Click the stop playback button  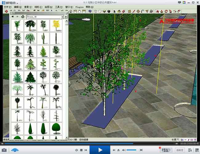point(81,150)
